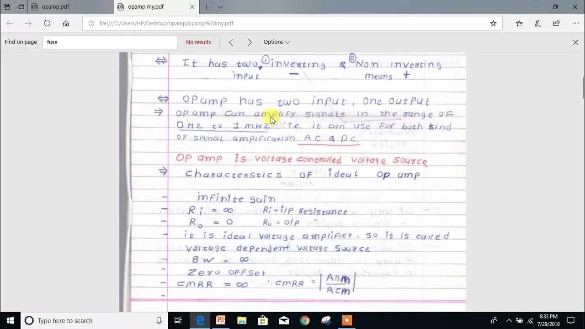Add notes with the pen icon
585x329 pixels.
coord(538,23)
